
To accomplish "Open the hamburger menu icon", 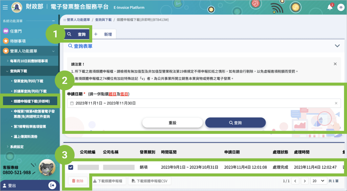I will [x=5, y=7].
